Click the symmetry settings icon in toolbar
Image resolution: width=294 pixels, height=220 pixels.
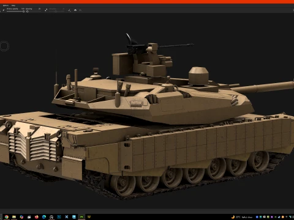click(69, 10)
